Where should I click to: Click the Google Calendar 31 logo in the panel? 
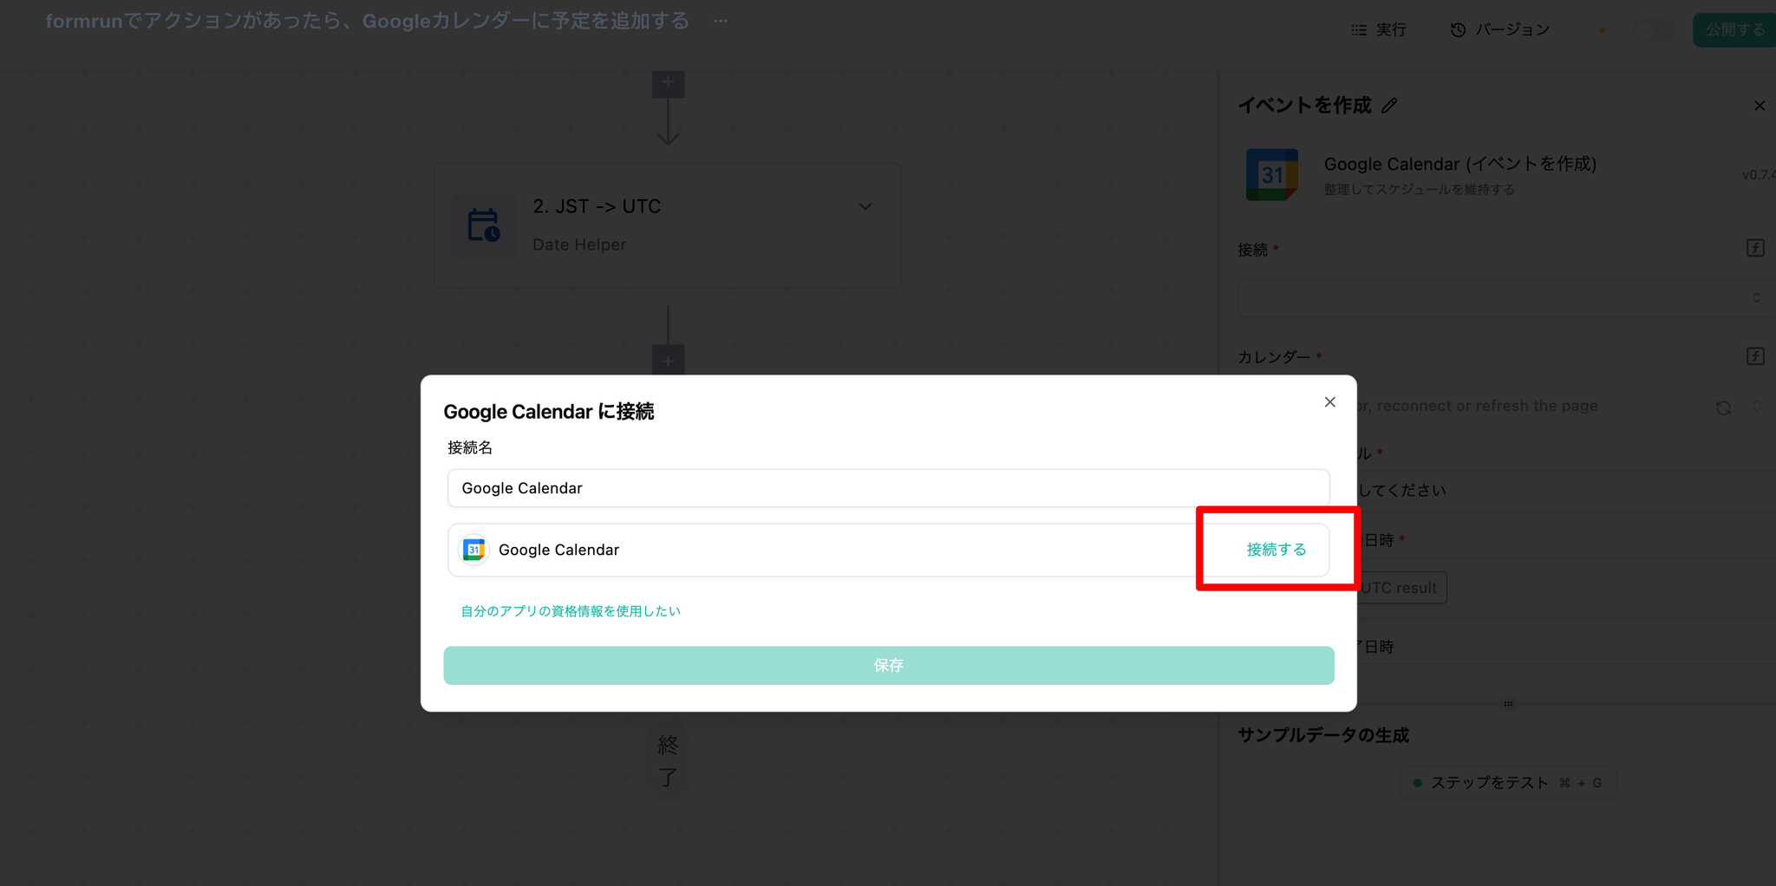(x=1272, y=174)
